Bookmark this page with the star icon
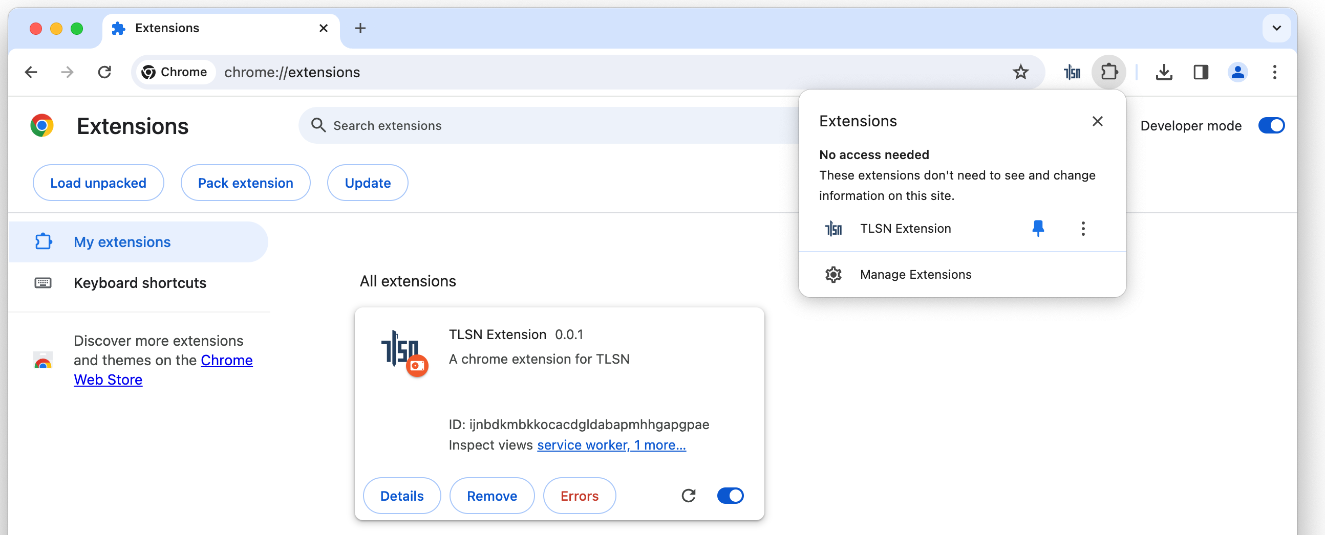This screenshot has width=1325, height=535. pos(1020,73)
